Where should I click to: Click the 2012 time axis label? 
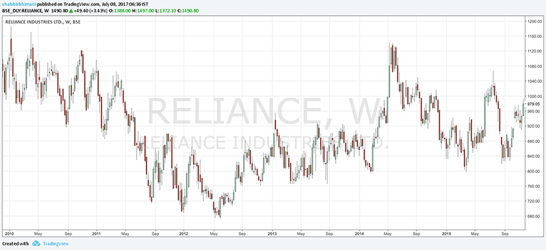pyautogui.click(x=184, y=234)
